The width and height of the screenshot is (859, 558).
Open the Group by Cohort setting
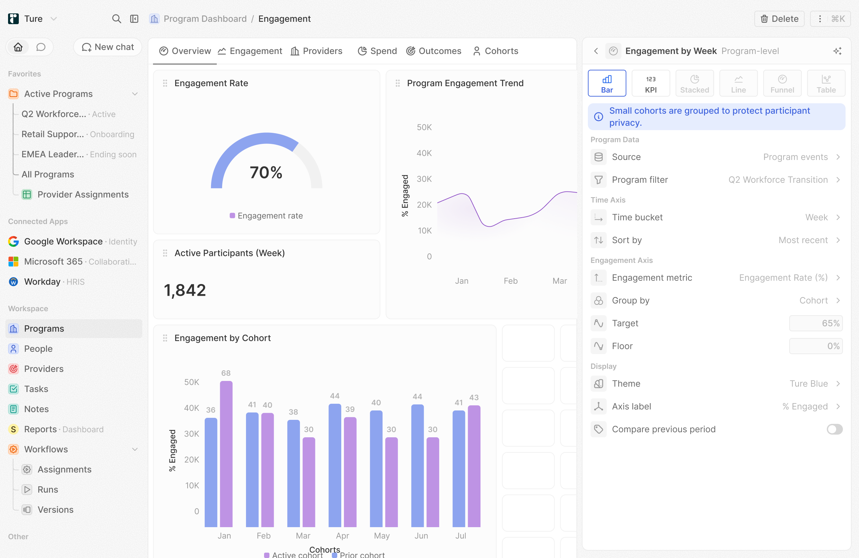coord(716,300)
